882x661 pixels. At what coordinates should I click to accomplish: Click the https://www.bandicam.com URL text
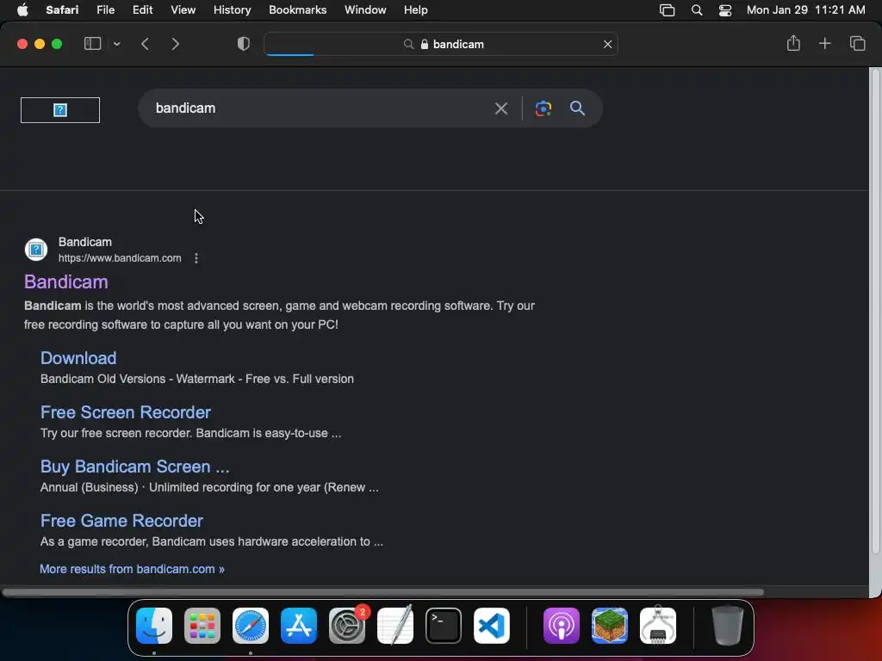[120, 258]
